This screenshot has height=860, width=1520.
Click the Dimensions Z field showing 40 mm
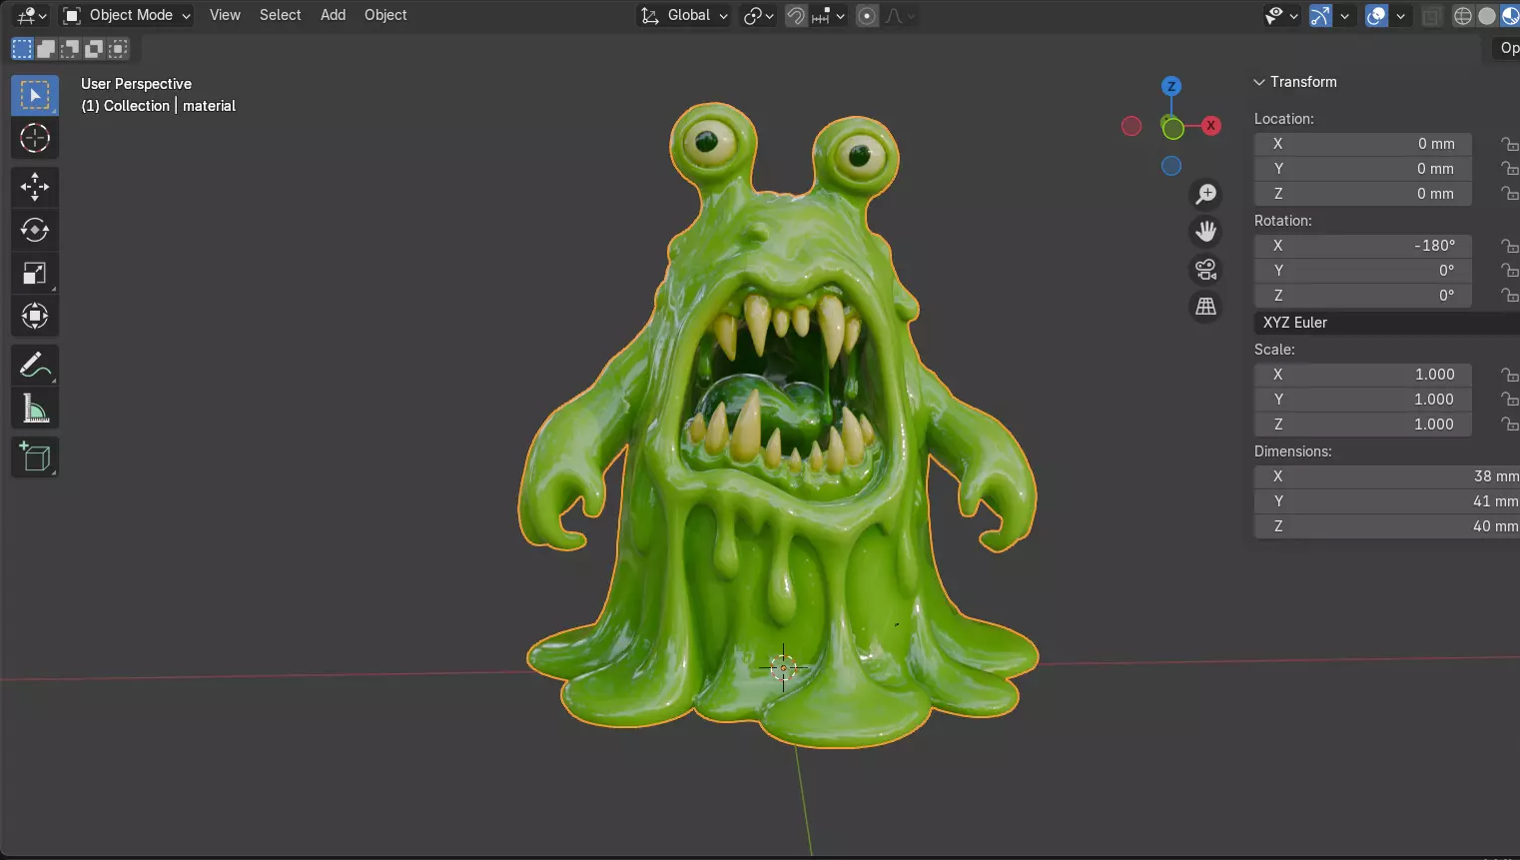pyautogui.click(x=1387, y=526)
